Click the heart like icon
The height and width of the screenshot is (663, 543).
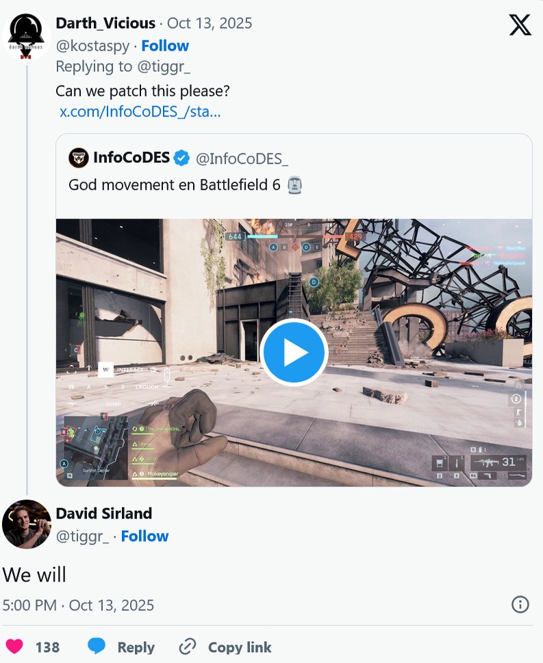pos(14,647)
